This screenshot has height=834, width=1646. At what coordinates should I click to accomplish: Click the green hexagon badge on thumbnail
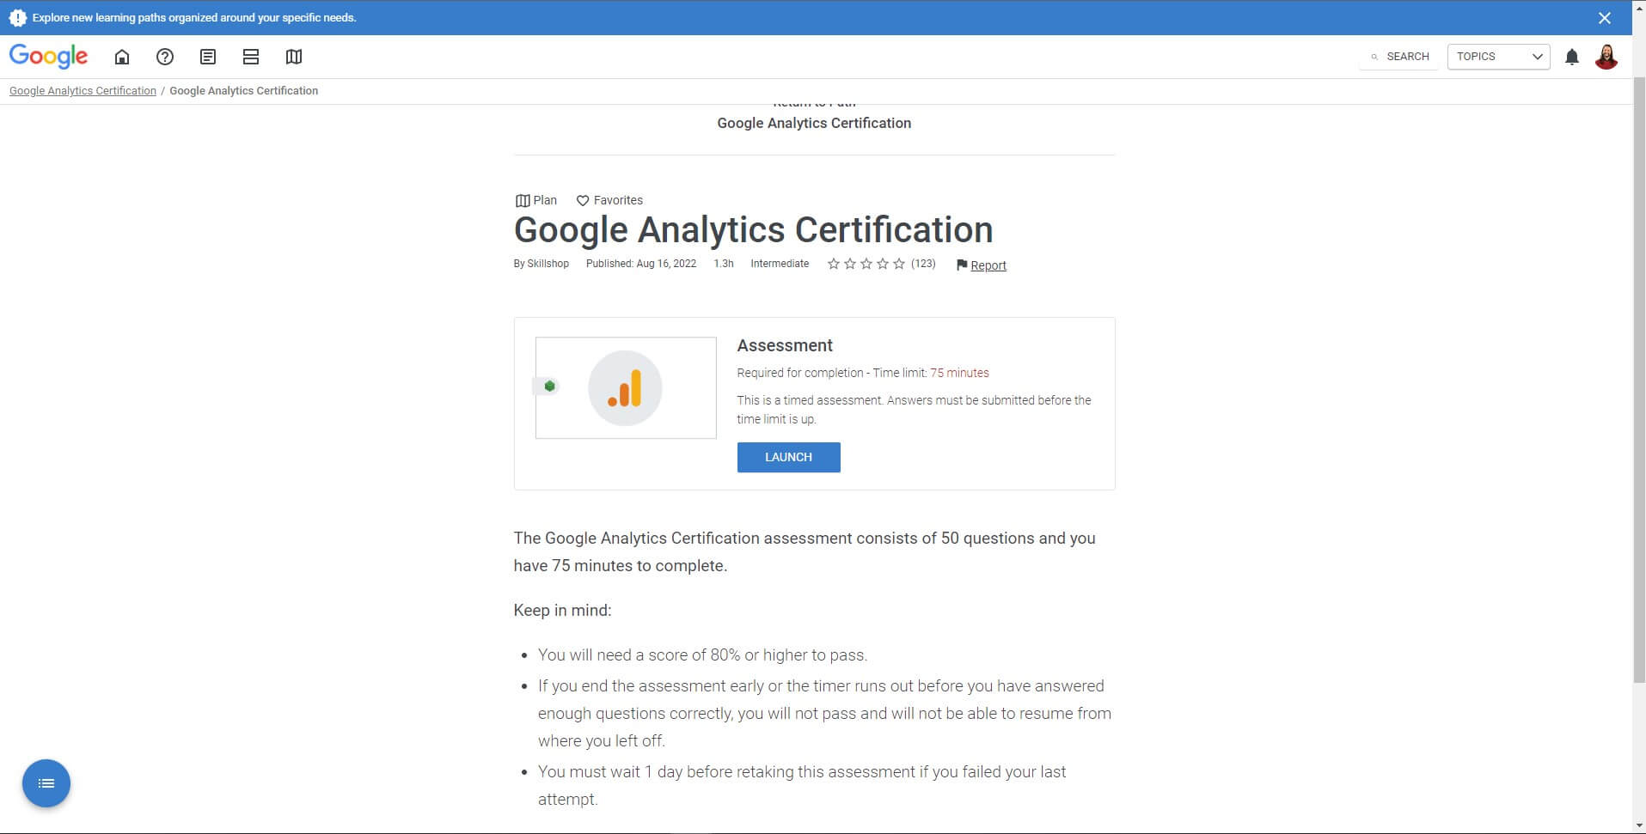tap(549, 387)
